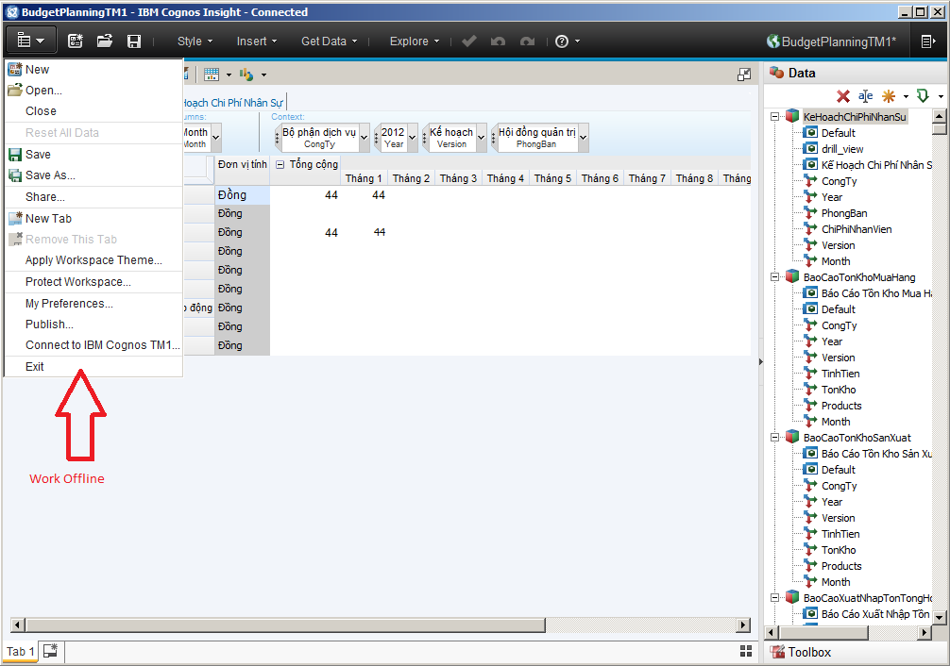Click the BudgetPlanningTM1* workspace name
Image resolution: width=950 pixels, height=666 pixels.
click(x=839, y=42)
